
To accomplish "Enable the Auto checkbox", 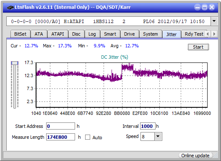I will (88, 137).
